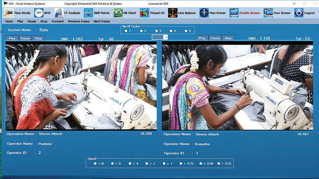
Task: Pause the right video panel
Action: click(x=215, y=38)
